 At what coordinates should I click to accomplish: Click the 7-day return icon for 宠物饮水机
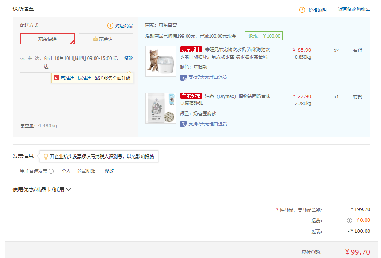tap(183, 78)
